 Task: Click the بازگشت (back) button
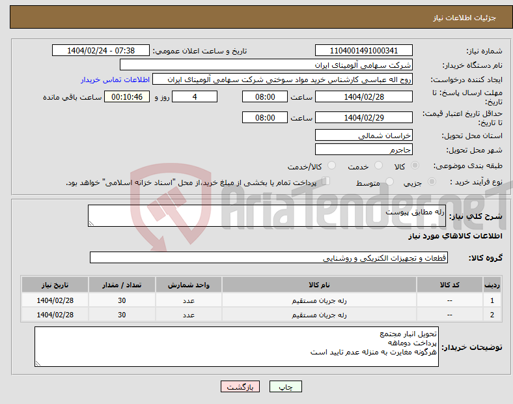tap(240, 386)
